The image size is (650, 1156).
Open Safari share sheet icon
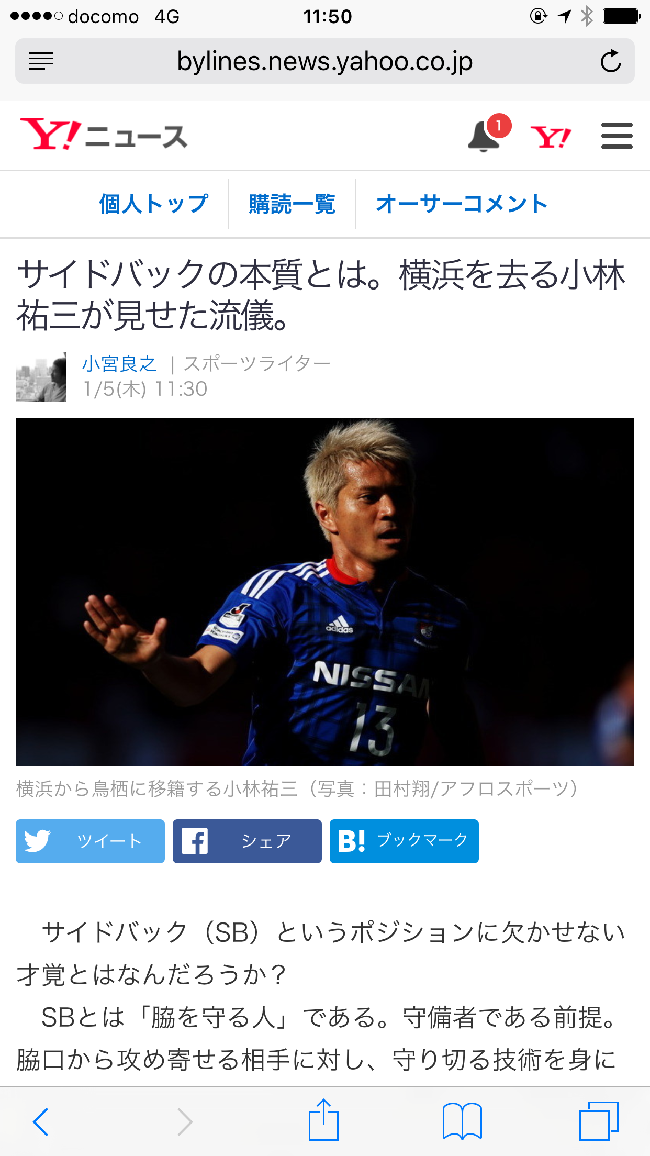tap(323, 1119)
